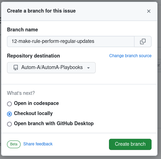
Task: Open the Autom-A/AutomA-Playbooks repository dropdown
Action: coord(51,68)
